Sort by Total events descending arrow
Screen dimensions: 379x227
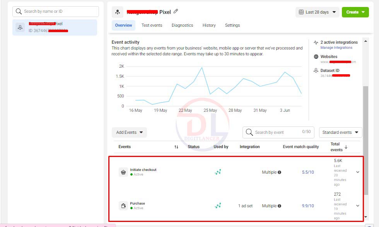click(346, 147)
